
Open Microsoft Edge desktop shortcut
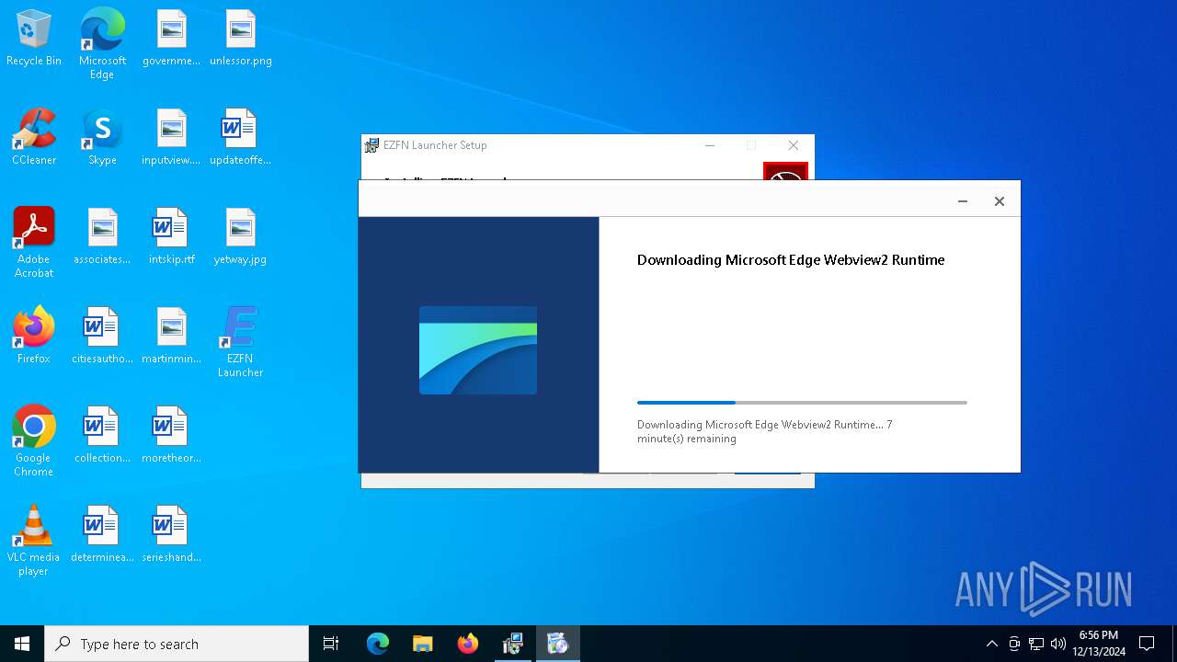[x=102, y=44]
